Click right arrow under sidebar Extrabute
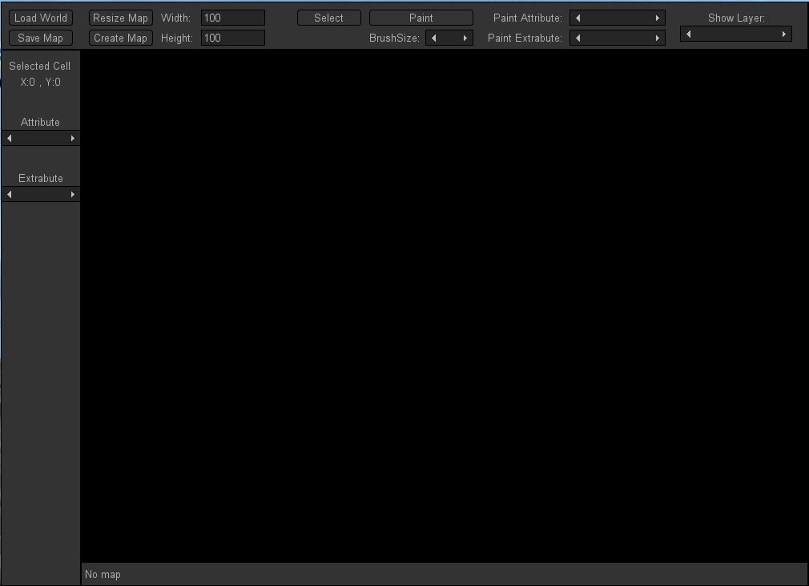 73,195
